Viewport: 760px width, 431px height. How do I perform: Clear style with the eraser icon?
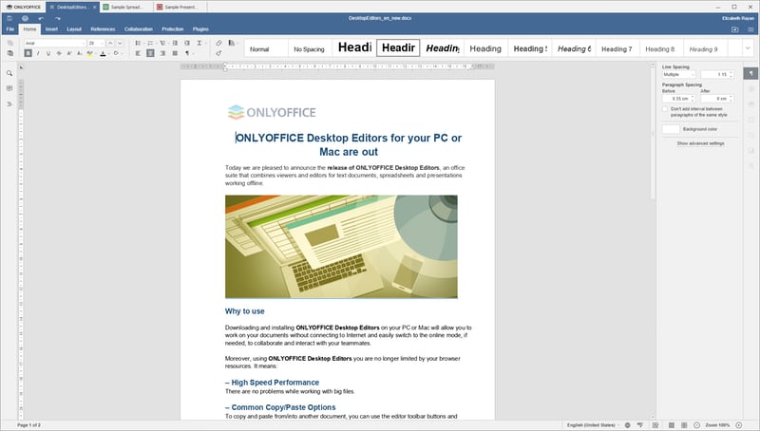[x=218, y=43]
